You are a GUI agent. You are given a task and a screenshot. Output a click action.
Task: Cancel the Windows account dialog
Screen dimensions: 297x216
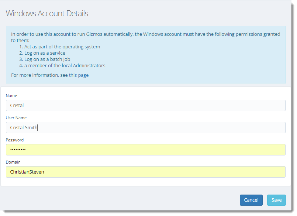point(251,200)
